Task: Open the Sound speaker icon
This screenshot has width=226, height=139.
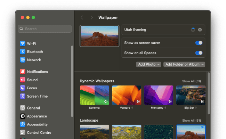Action: point(23,80)
